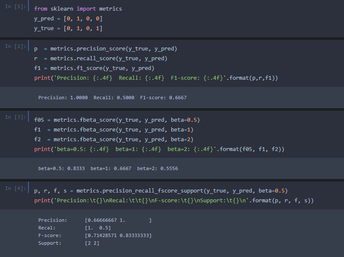Click the metrics.recall_score code line

click(x=101, y=59)
